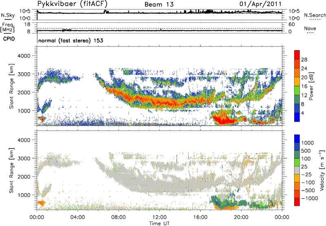Click the '4000' range tick on power panel
326x226 pixels.
point(24,56)
